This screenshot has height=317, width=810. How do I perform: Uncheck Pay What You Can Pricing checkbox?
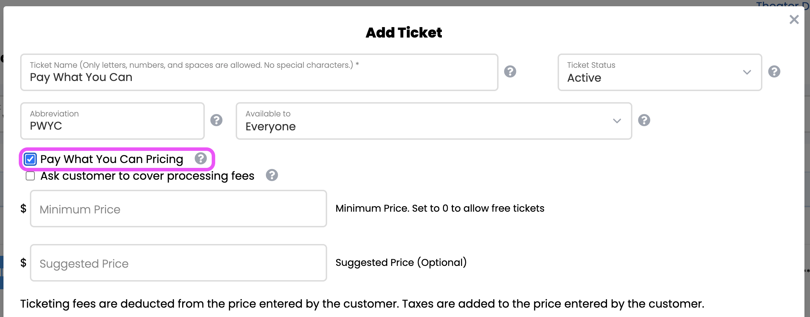[x=31, y=159]
